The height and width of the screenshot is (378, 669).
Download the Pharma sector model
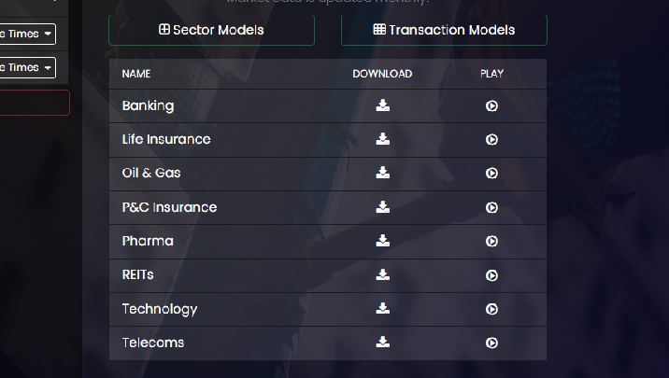[382, 241]
